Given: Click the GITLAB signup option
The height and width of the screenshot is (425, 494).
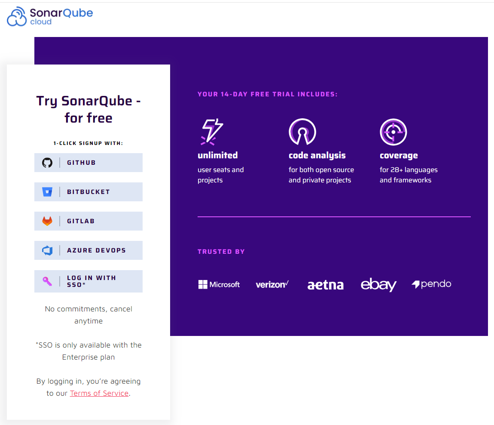Looking at the screenshot, I should tap(88, 221).
